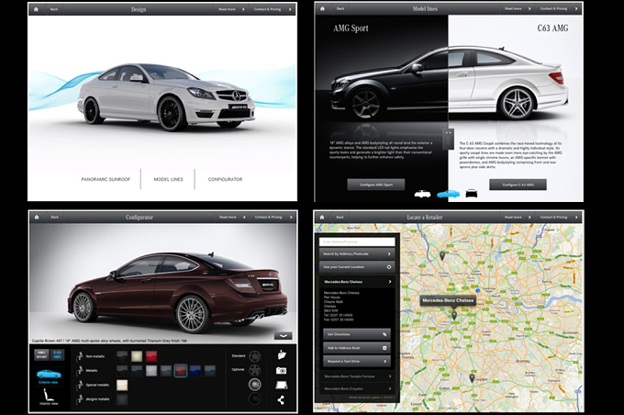Screen dimensions: 624x415
Task: Click the Croydon map pin marker
Action: click(472, 378)
